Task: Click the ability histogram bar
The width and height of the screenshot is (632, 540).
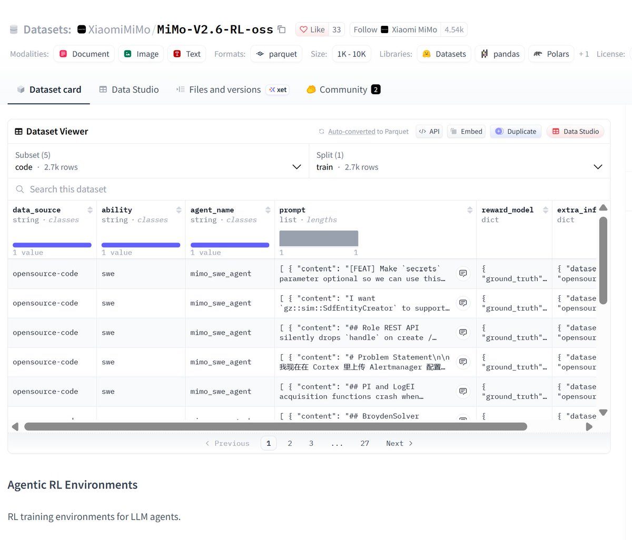Action: click(141, 245)
